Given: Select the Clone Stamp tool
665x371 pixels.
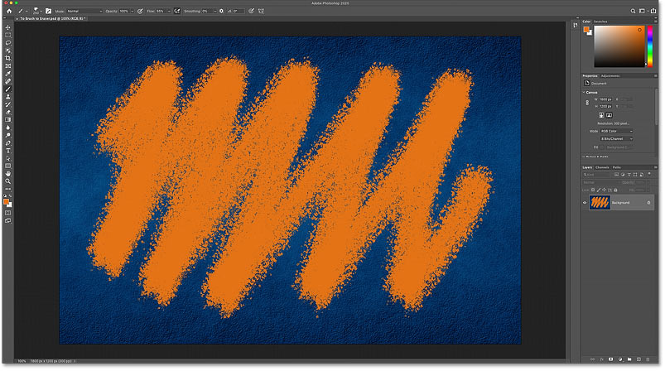Looking at the screenshot, I should click(x=8, y=97).
